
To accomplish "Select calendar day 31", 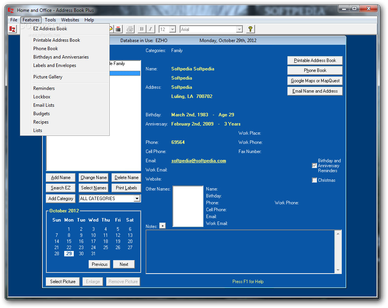I will tap(93, 254).
